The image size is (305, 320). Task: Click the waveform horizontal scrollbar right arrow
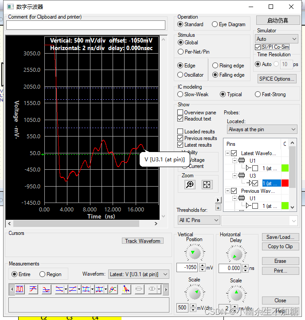point(156,224)
